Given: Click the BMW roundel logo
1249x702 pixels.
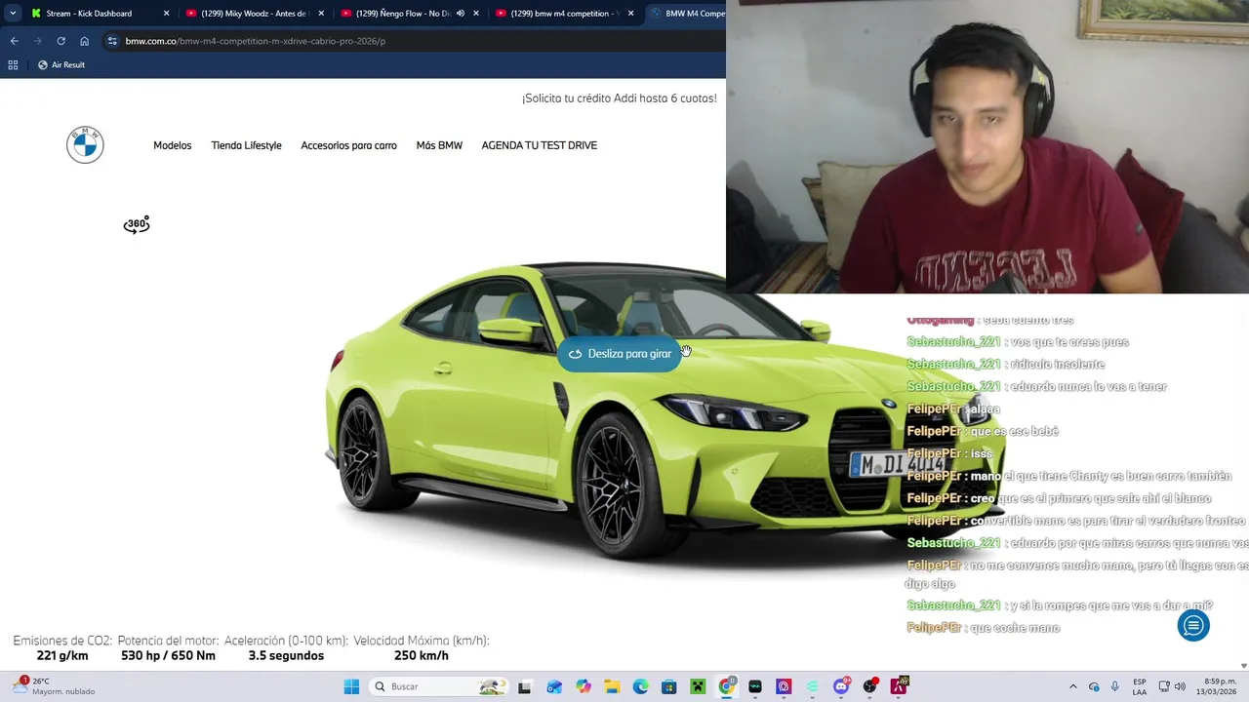Looking at the screenshot, I should pyautogui.click(x=85, y=145).
